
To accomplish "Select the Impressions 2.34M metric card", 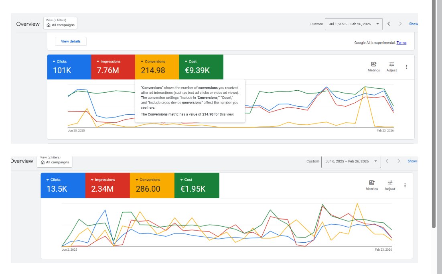I will [x=107, y=185].
